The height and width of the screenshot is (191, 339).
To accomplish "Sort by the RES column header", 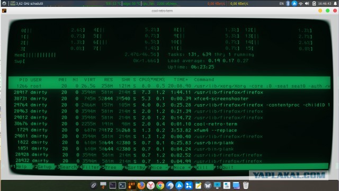I will pyautogui.click(x=108, y=80).
